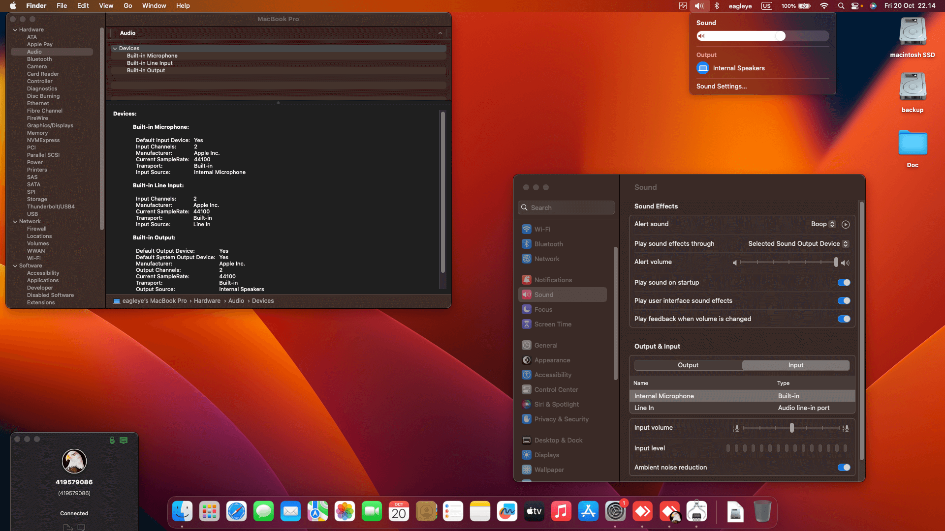Disable Play sound on startup
Viewport: 945px width, 531px height.
(844, 282)
